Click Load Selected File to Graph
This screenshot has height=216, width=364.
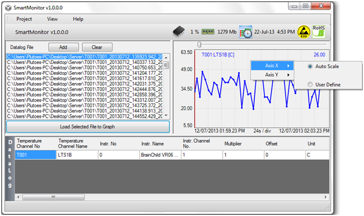pyautogui.click(x=88, y=127)
